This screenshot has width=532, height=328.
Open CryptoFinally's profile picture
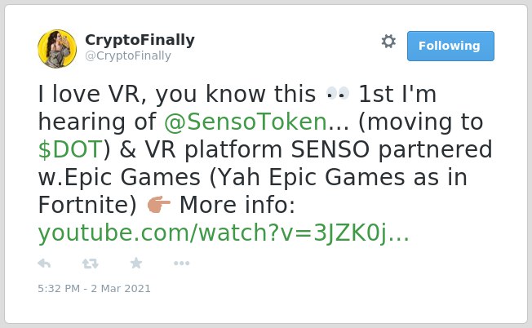click(57, 49)
